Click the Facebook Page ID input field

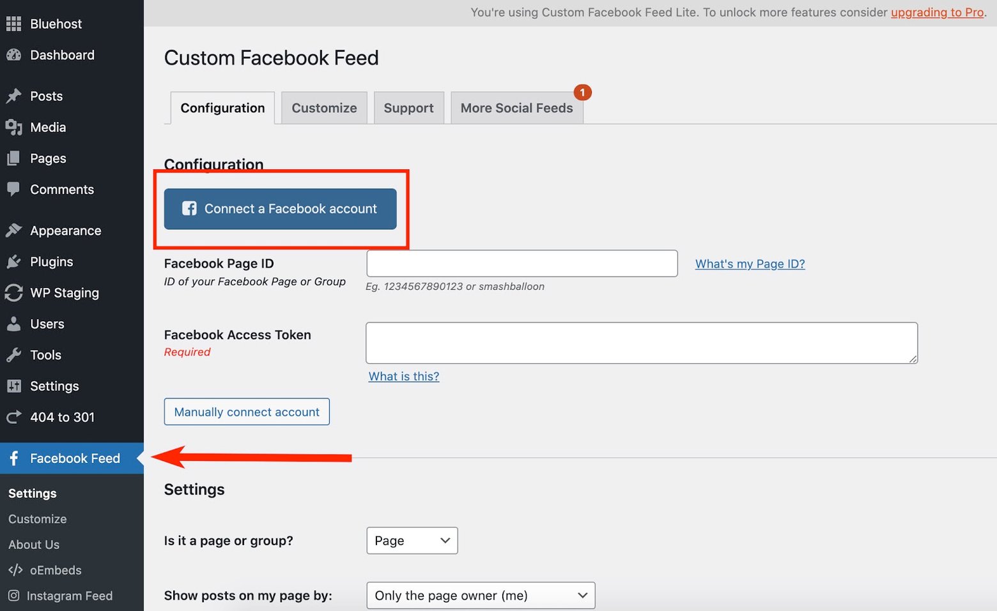[522, 263]
